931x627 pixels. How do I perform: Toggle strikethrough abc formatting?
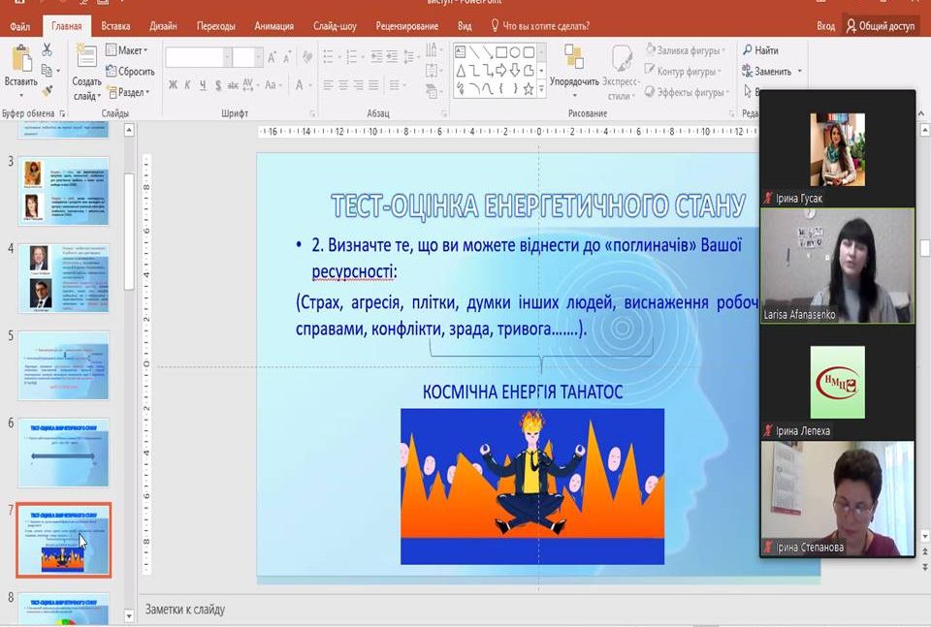233,85
